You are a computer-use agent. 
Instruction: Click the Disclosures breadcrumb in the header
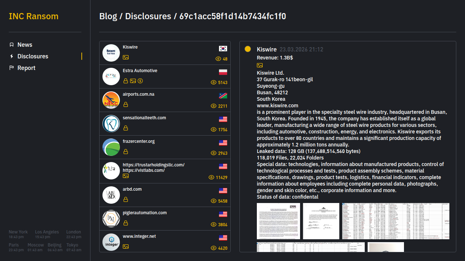pos(148,16)
